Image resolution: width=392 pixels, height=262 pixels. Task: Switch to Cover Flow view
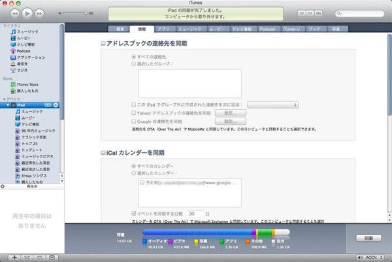pyautogui.click(x=318, y=13)
